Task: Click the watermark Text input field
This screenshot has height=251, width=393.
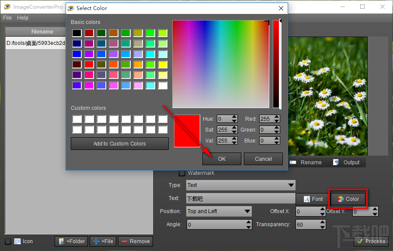Action: (240, 199)
